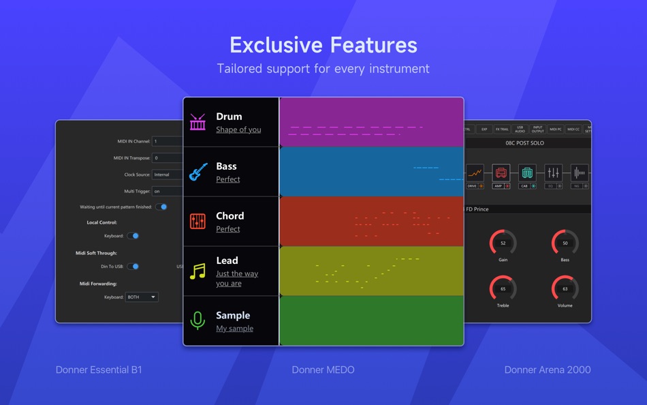
Task: Click the Donner Arena 2000 caption
Action: click(548, 370)
